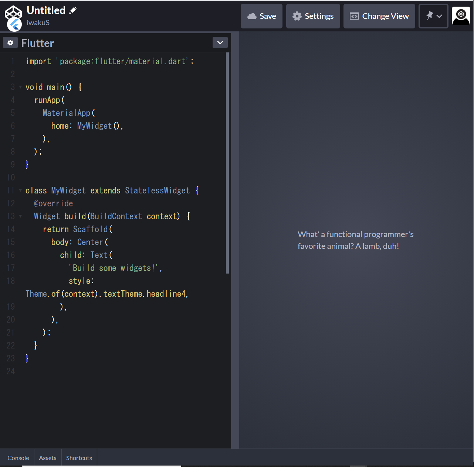
Task: Open pen Settings
Action: tap(313, 16)
